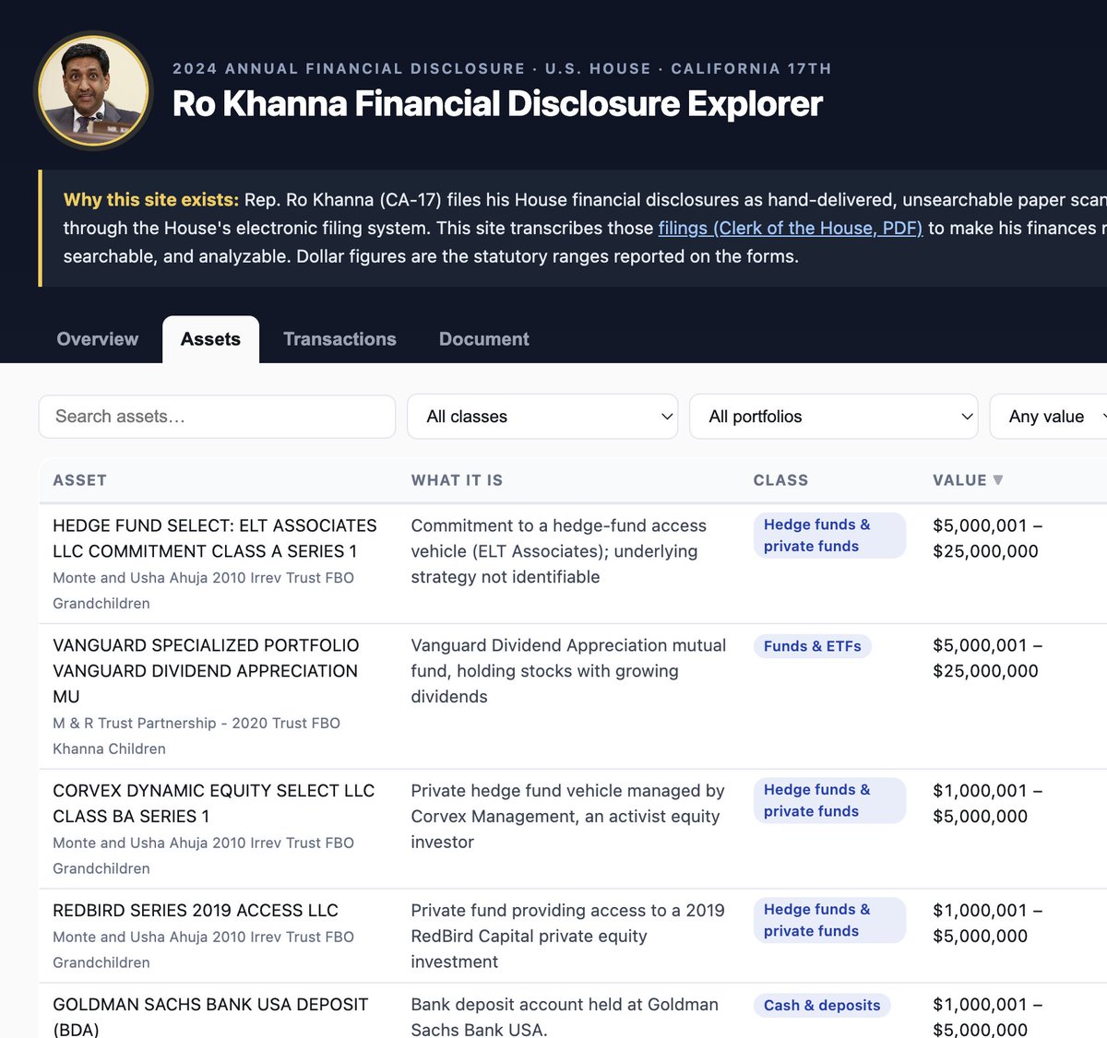Click the Ro Khanna Financial Disclosure Explorer title

click(x=497, y=104)
